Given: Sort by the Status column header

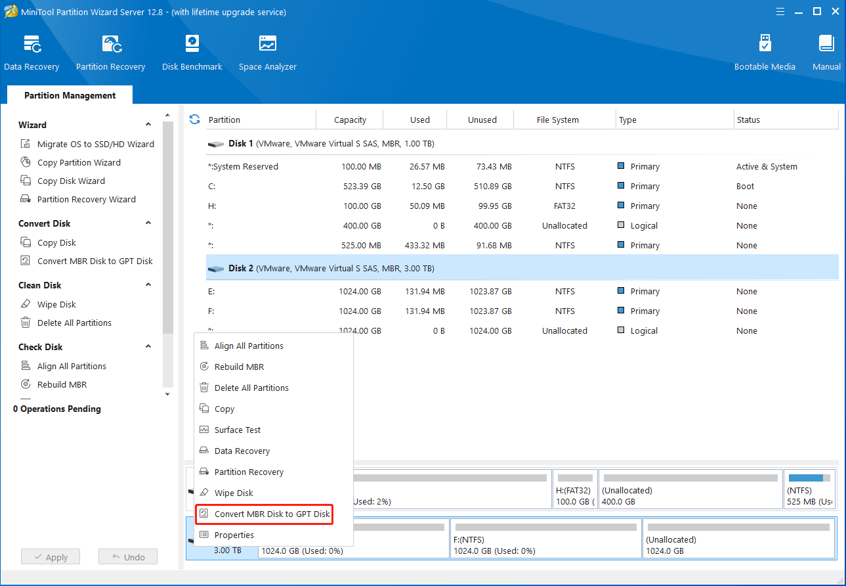Looking at the screenshot, I should point(786,120).
